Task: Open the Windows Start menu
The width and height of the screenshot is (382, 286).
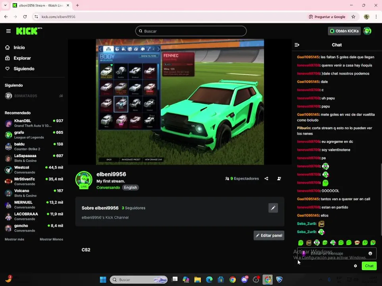Action: [103, 280]
